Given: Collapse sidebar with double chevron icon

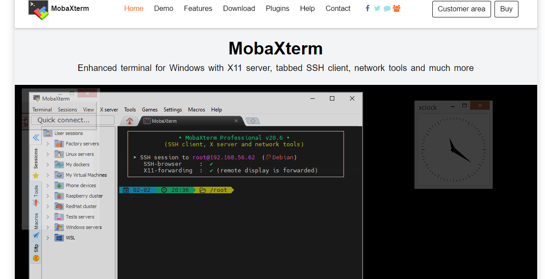Looking at the screenshot, I should click(36, 138).
